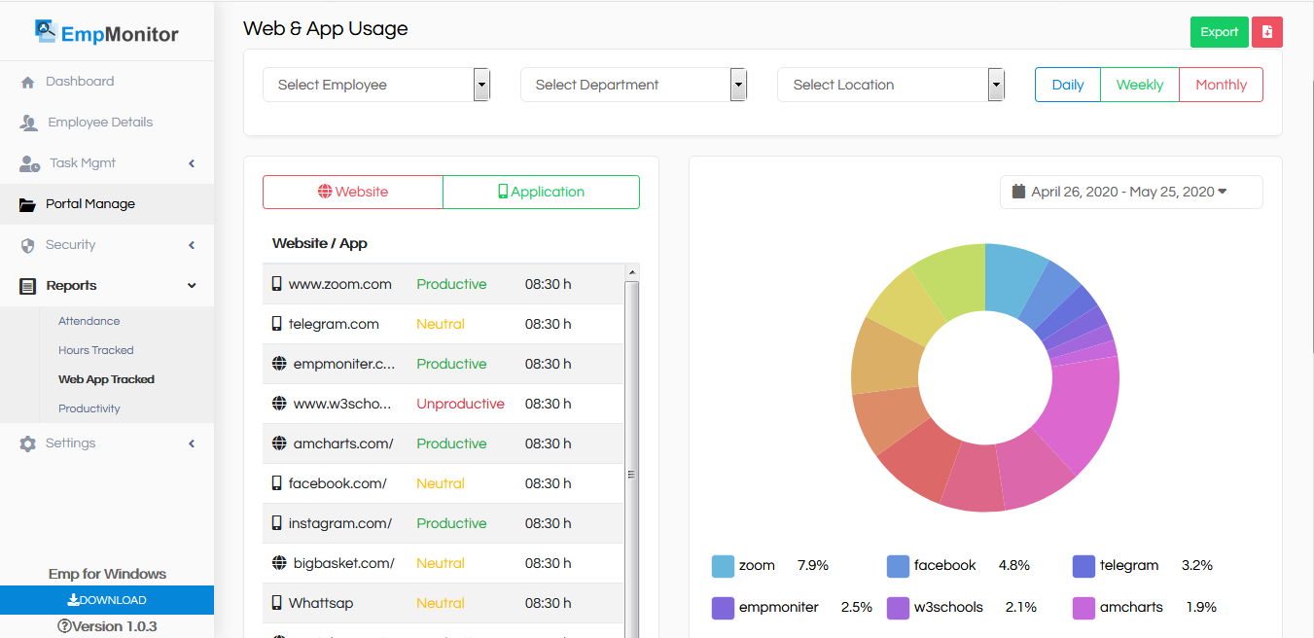Screen dimensions: 1314x638
Task: Click mobile icon beside telegram.com
Action: (276, 324)
